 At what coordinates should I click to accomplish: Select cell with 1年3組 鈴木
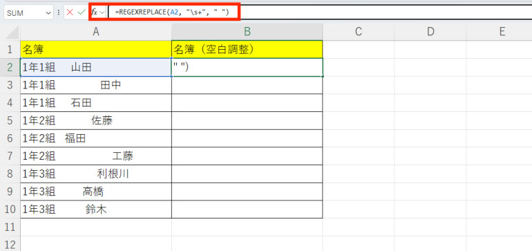click(96, 210)
